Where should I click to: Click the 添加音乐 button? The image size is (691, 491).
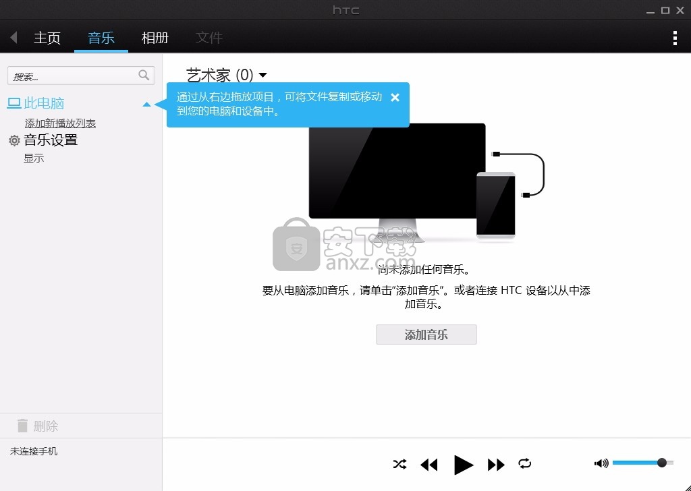coord(426,335)
